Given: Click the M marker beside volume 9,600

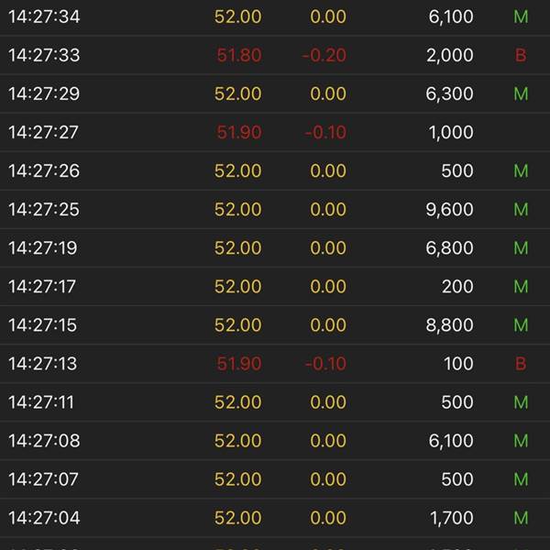Looking at the screenshot, I should click(521, 209).
